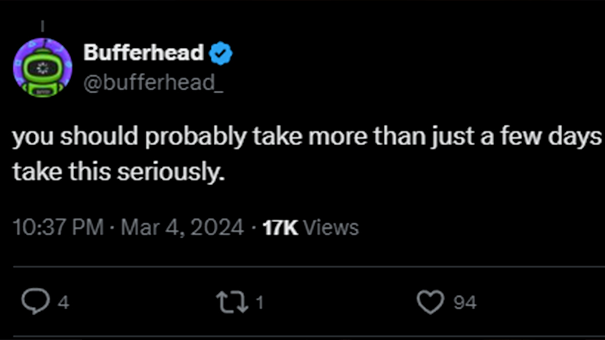The width and height of the screenshot is (605, 340).
Task: Click the thread connector line above the avatar
Action: pos(42,24)
